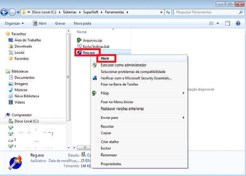Click the Nova pasta toolbar button
This screenshot has width=246, height=176.
coord(83,24)
